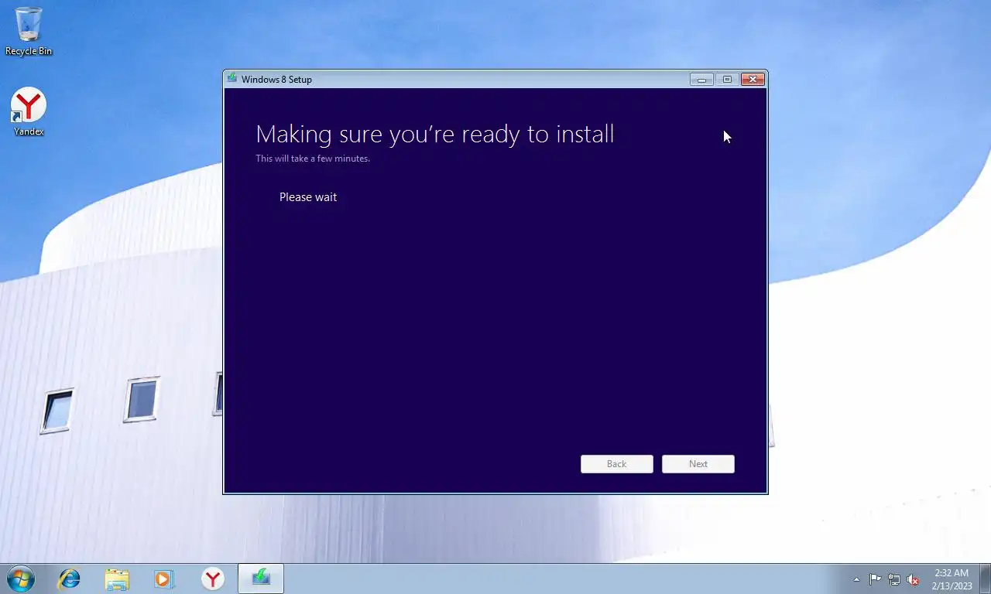Viewport: 991px width, 594px height.
Task: Click the Setup icon in title bar
Action: 232,78
